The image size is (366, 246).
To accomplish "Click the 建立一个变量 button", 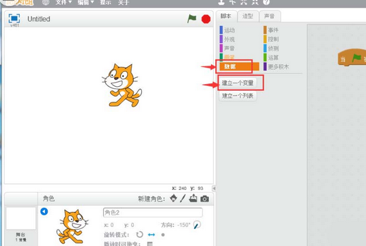I will [x=238, y=83].
